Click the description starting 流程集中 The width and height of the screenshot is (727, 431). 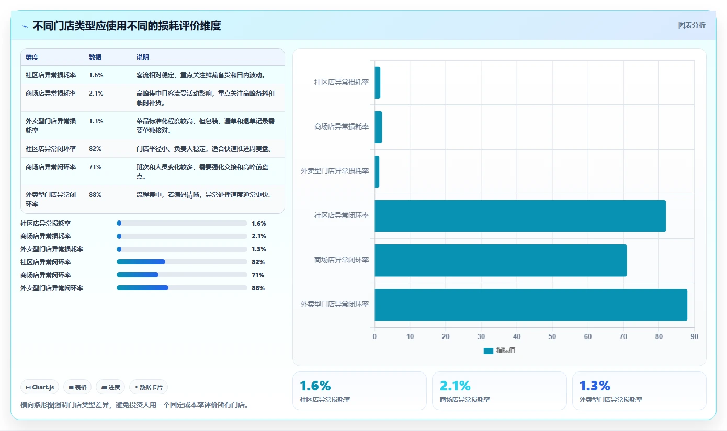(205, 195)
